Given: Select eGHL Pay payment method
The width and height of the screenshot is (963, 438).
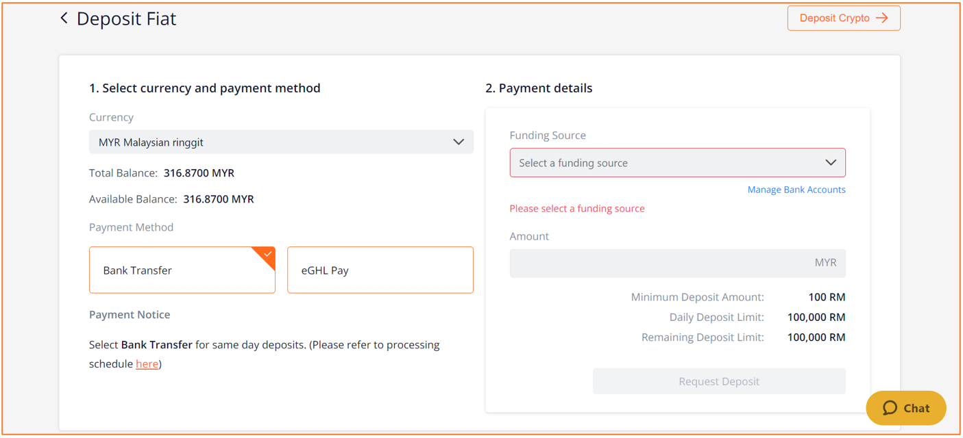Looking at the screenshot, I should (x=380, y=270).
